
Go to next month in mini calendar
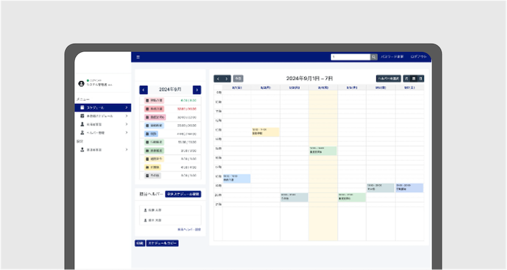(196, 90)
